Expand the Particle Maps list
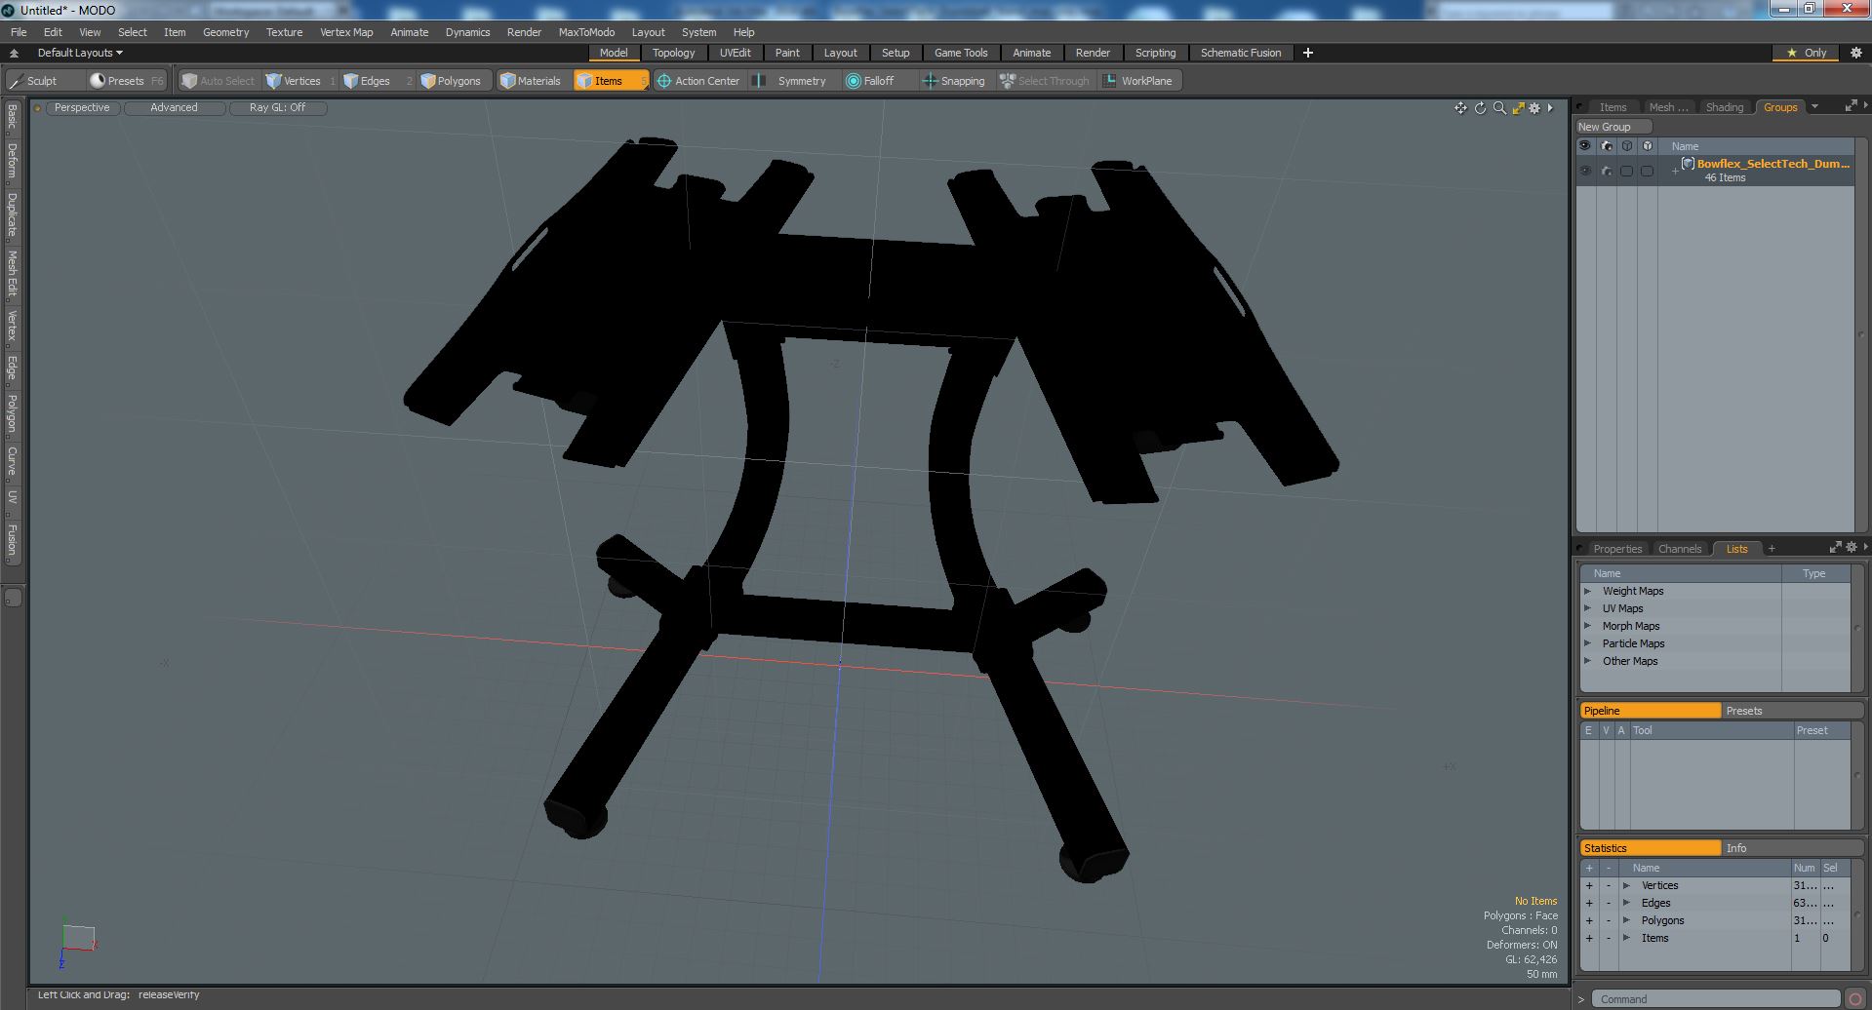1872x1010 pixels. click(x=1587, y=643)
